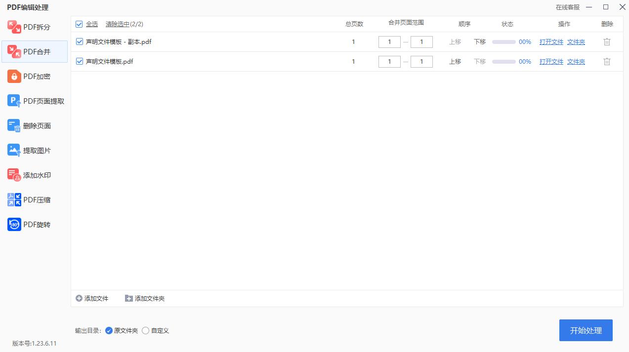Image resolution: width=629 pixels, height=352 pixels.
Task: Click the progress bar of 声明文件模板.pdf
Action: pyautogui.click(x=503, y=62)
